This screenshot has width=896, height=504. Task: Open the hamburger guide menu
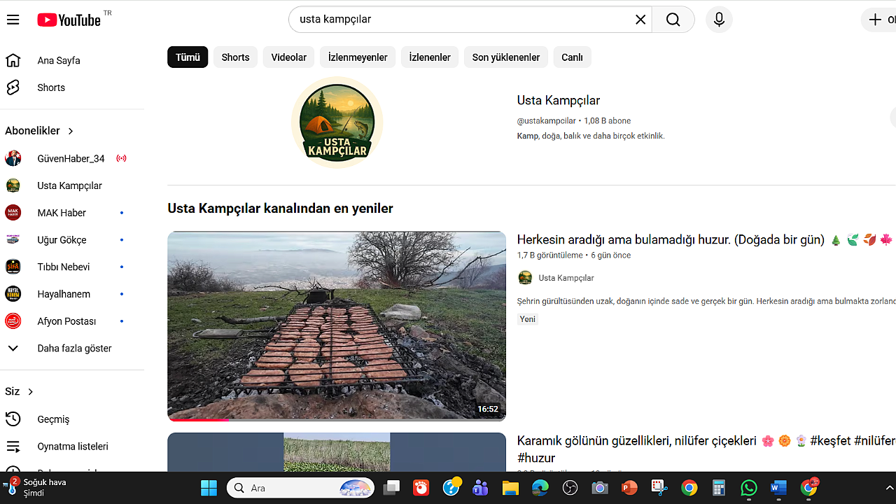pos(13,20)
